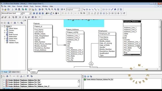Switch to the Model explorer tab

pos(5,72)
